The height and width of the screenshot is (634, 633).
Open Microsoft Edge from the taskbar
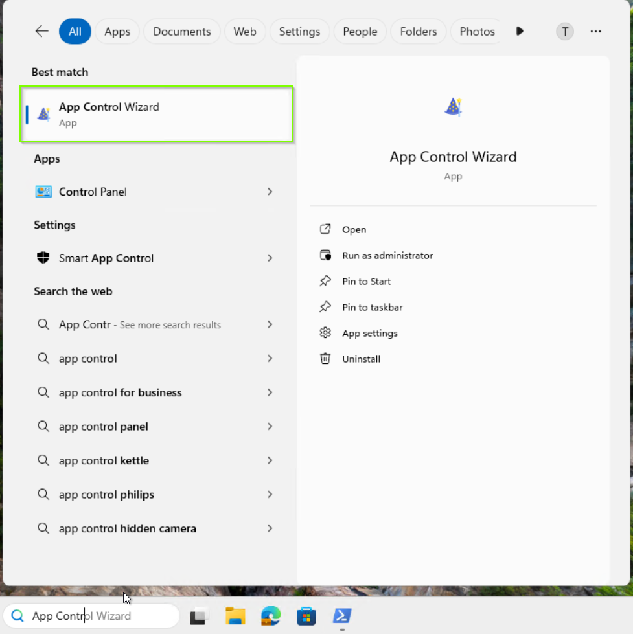pyautogui.click(x=270, y=616)
